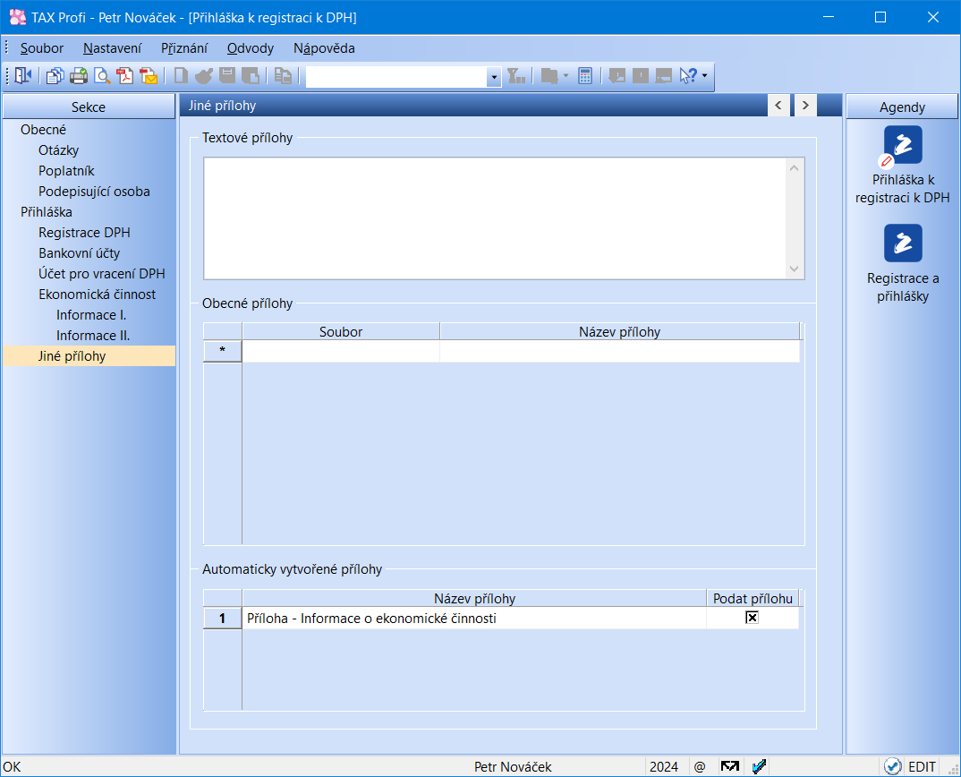Select Poplatník section
Screen dimensions: 961x777
pyautogui.click(x=66, y=171)
